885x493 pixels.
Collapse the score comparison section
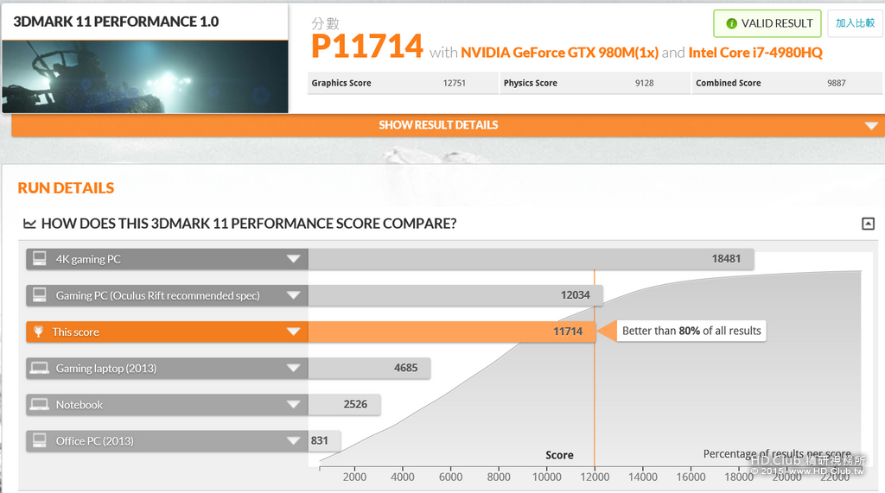pyautogui.click(x=868, y=224)
